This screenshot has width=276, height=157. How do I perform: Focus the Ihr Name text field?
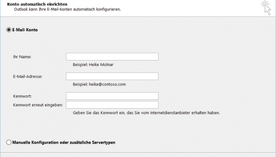pos(112,57)
